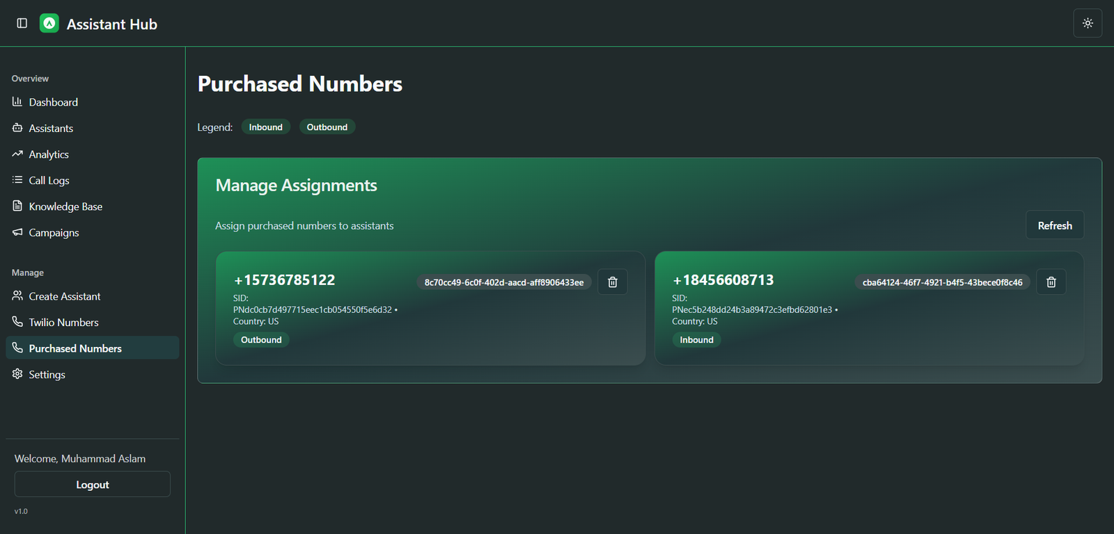Click the Logout button
The image size is (1114, 534).
(x=93, y=485)
